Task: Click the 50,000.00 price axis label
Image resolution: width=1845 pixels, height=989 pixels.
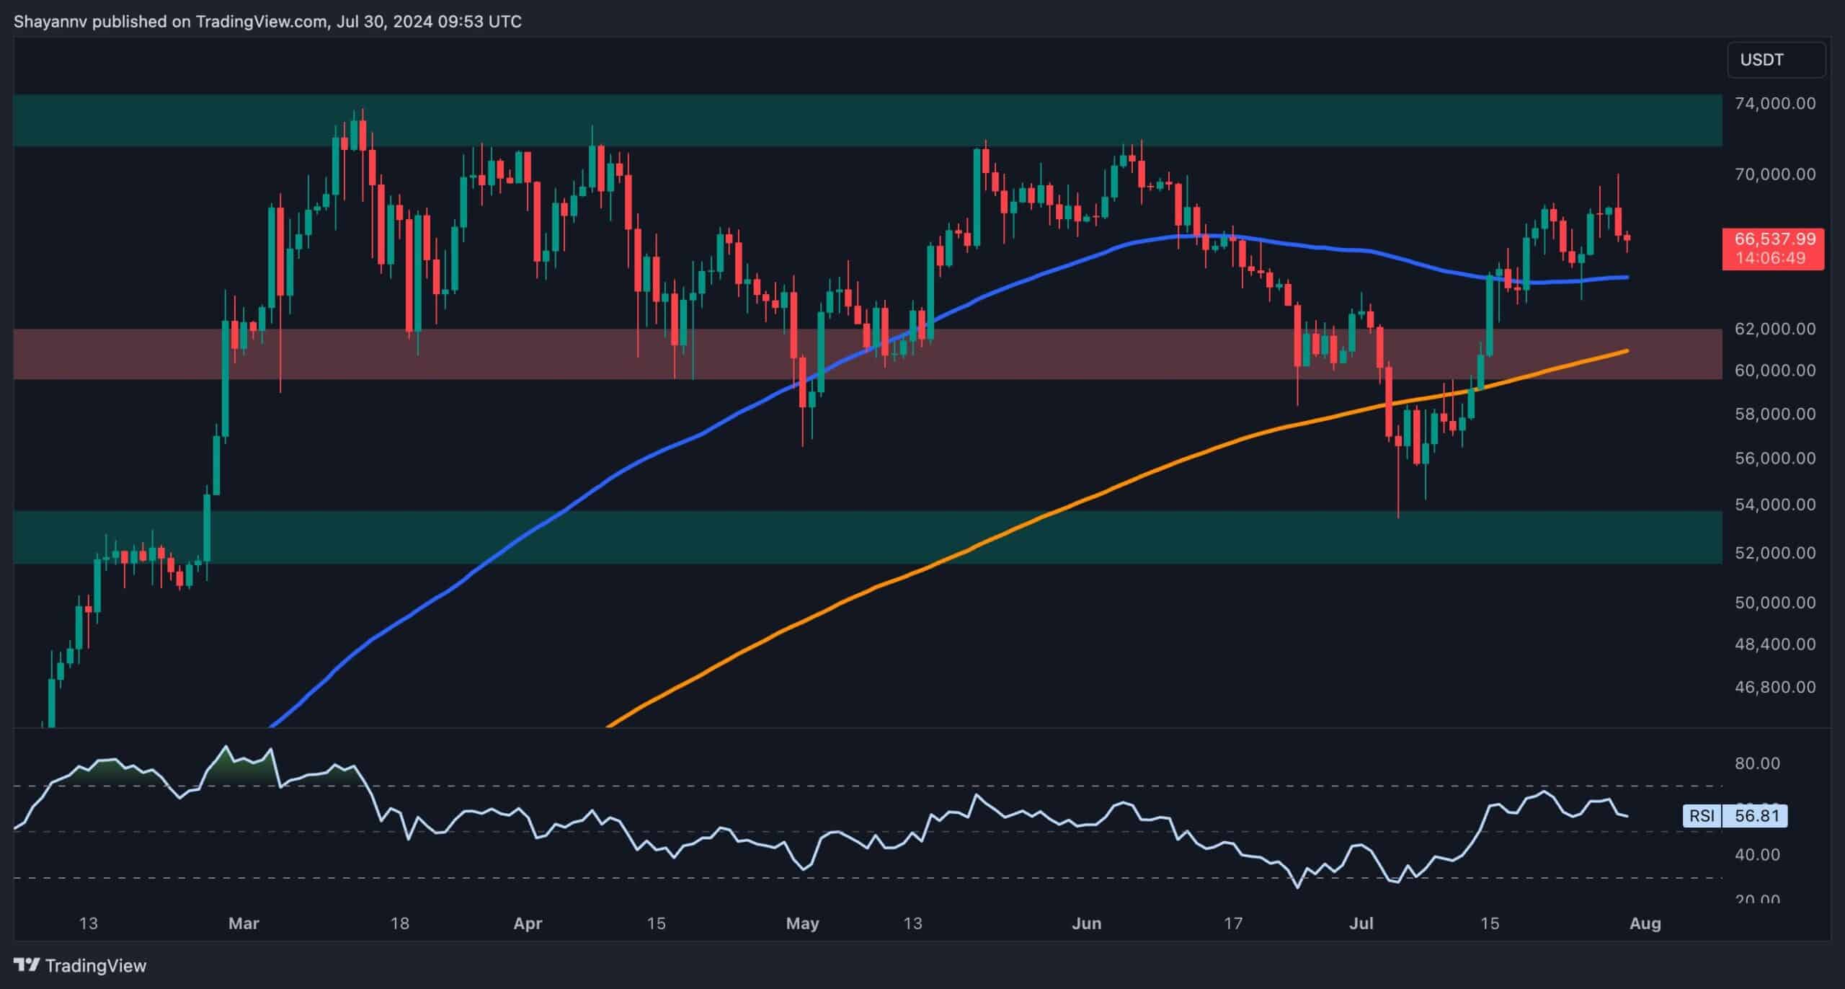Action: [1775, 602]
